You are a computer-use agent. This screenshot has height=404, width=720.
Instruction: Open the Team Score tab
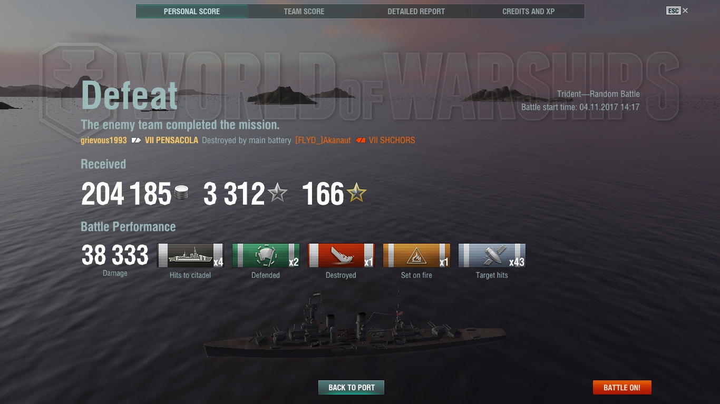(304, 12)
